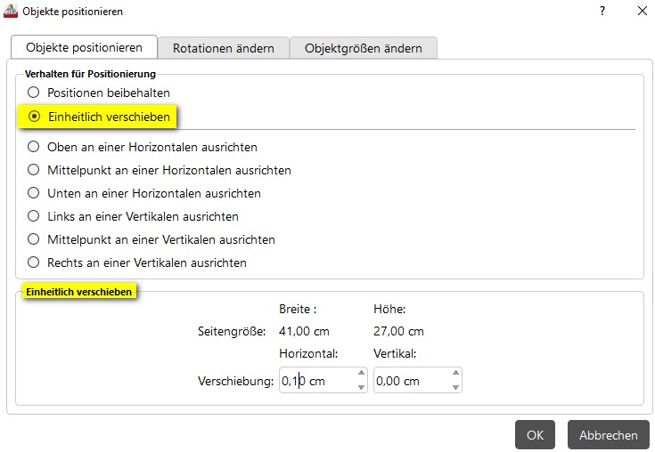Click inside the Vertikal 0,00 cm field
Viewport: 655px width, 452px height.
coord(413,380)
